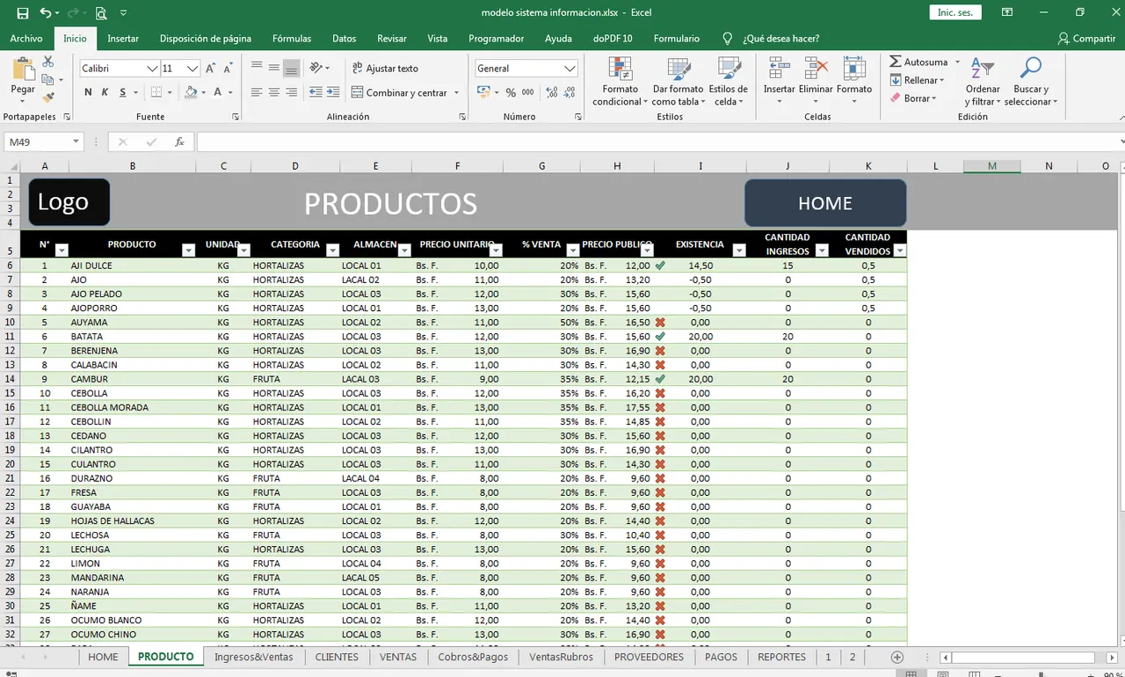The height and width of the screenshot is (677, 1125).
Task: Click the Logo button on the sheet
Action: click(x=69, y=202)
